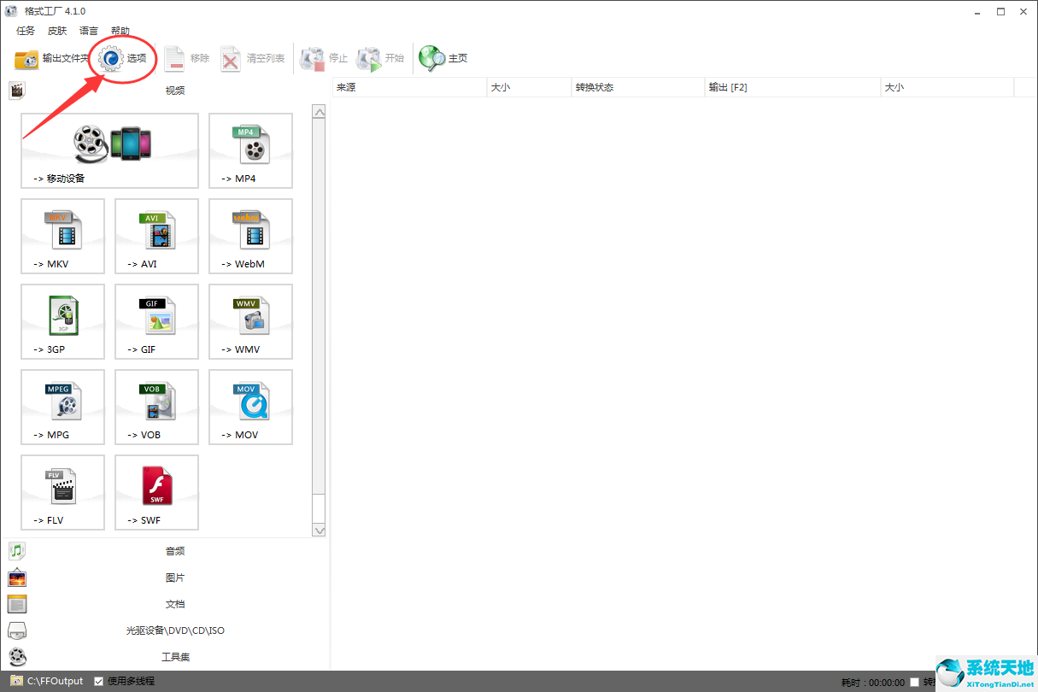Open the 主页 homepage globe icon
Viewport: 1038px width, 692px height.
[431, 58]
